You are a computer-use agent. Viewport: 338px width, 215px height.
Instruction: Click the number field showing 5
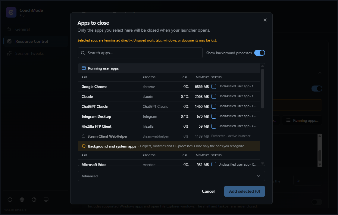(x=308, y=180)
